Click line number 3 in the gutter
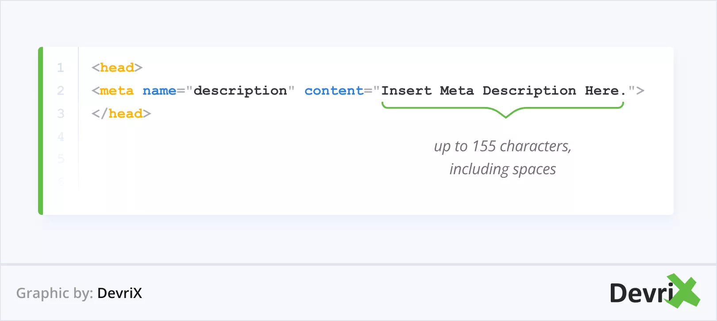The height and width of the screenshot is (321, 717). [x=61, y=114]
